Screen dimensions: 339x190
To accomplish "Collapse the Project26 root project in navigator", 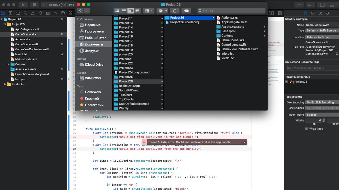I will (2, 19).
